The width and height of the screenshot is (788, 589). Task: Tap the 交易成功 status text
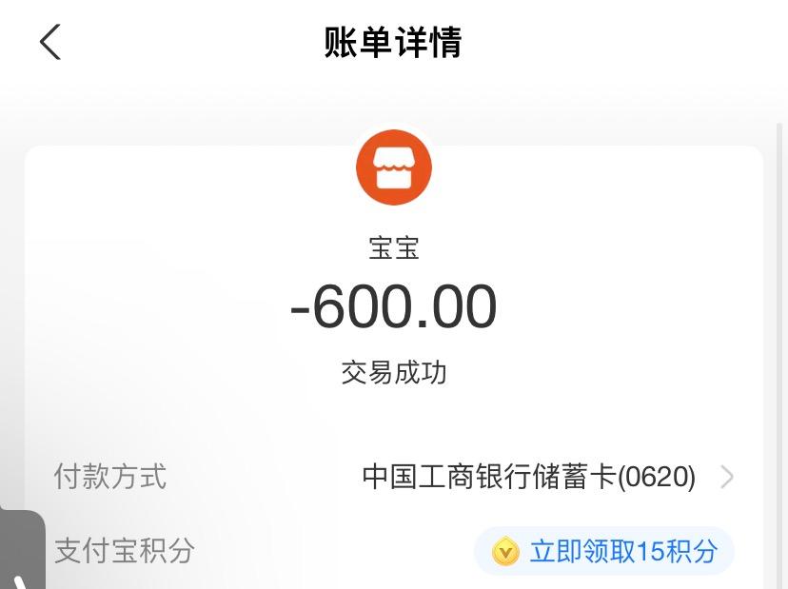click(394, 372)
